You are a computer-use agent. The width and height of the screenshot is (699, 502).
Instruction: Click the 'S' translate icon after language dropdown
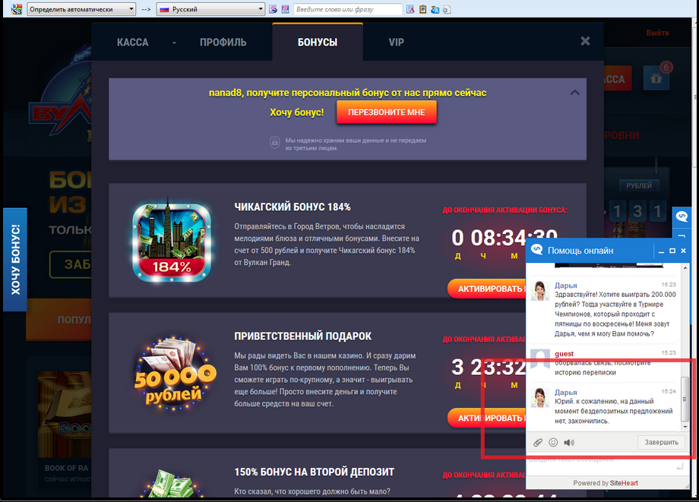click(x=274, y=9)
